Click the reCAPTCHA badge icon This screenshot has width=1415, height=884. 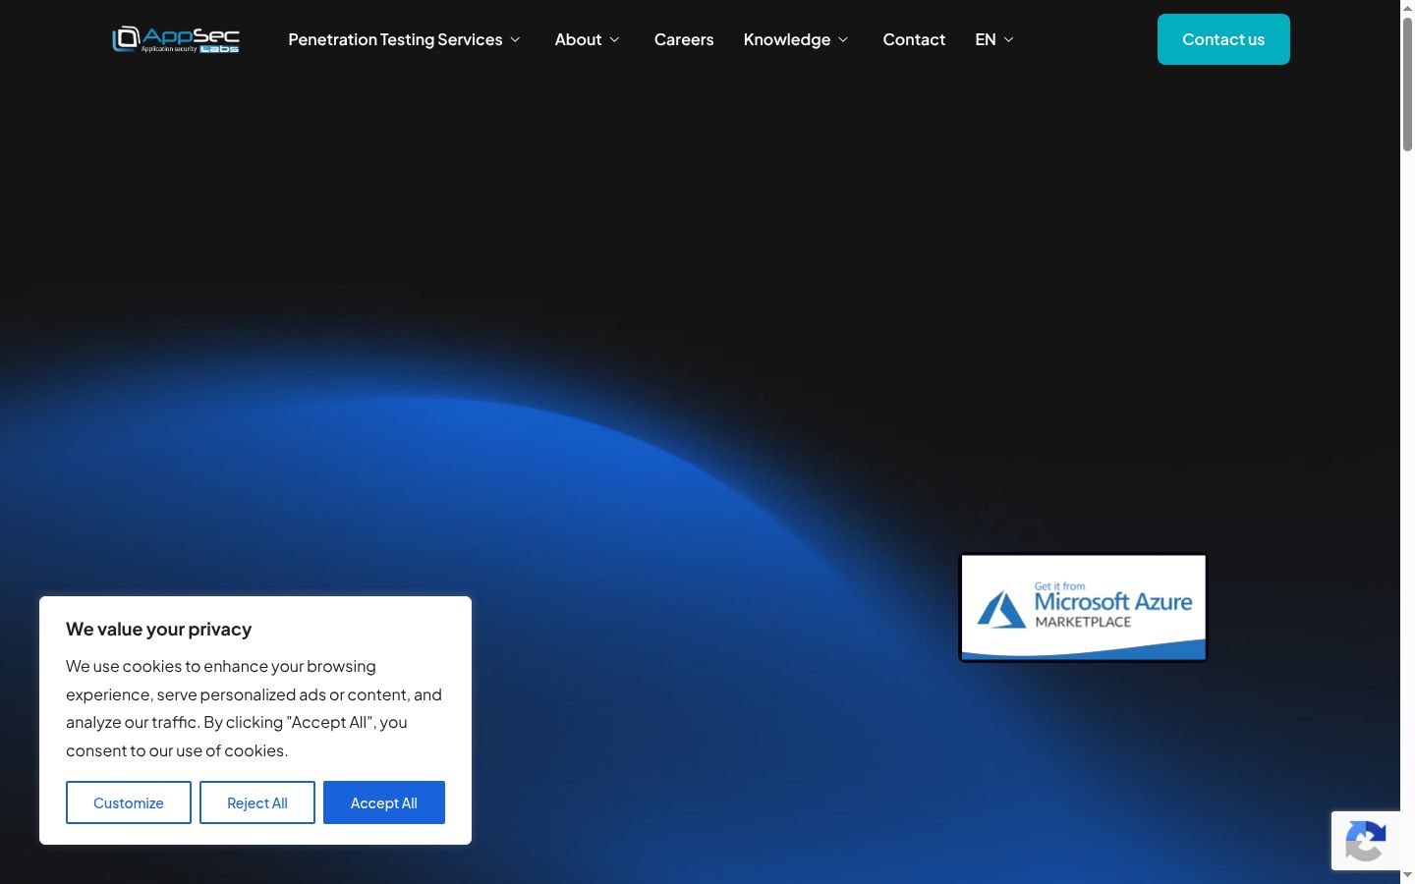tap(1366, 841)
